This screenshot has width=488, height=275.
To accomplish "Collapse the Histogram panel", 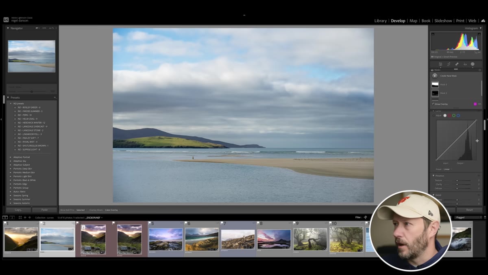I will [480, 28].
